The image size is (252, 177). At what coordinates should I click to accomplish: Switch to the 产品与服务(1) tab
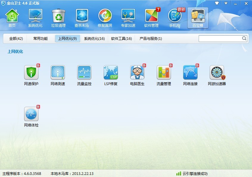point(151,38)
